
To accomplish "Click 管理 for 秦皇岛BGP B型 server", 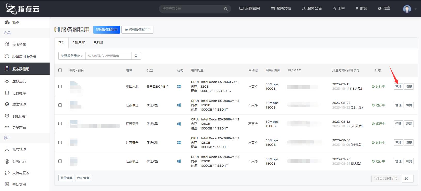I will 398,87.
